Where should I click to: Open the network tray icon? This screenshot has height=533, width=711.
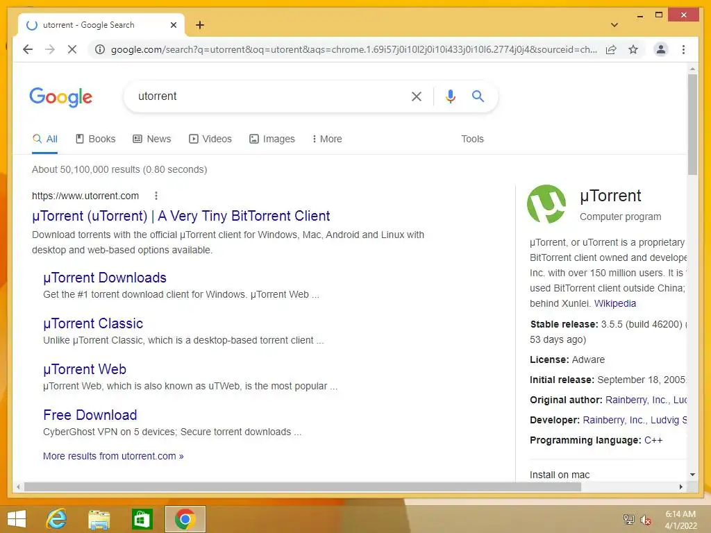click(628, 520)
